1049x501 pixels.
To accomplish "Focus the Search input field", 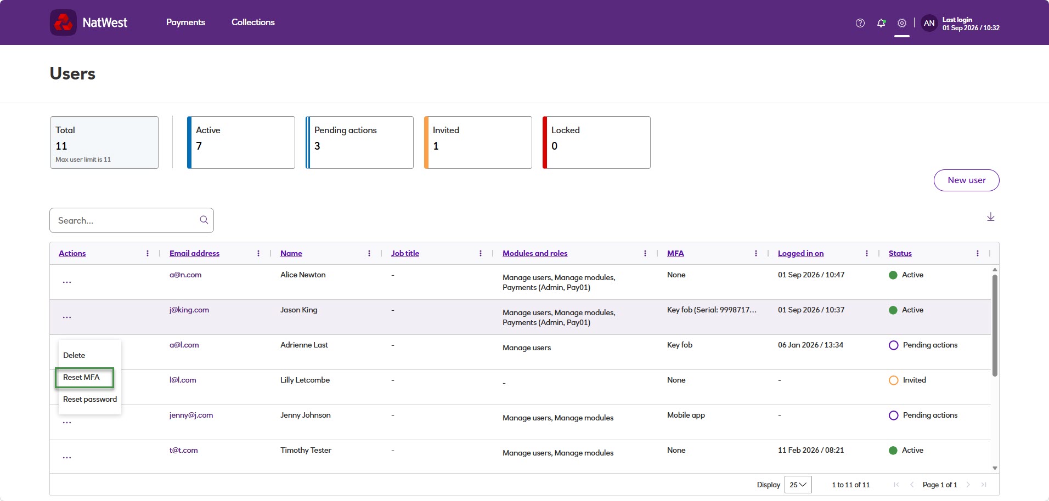I will 132,220.
